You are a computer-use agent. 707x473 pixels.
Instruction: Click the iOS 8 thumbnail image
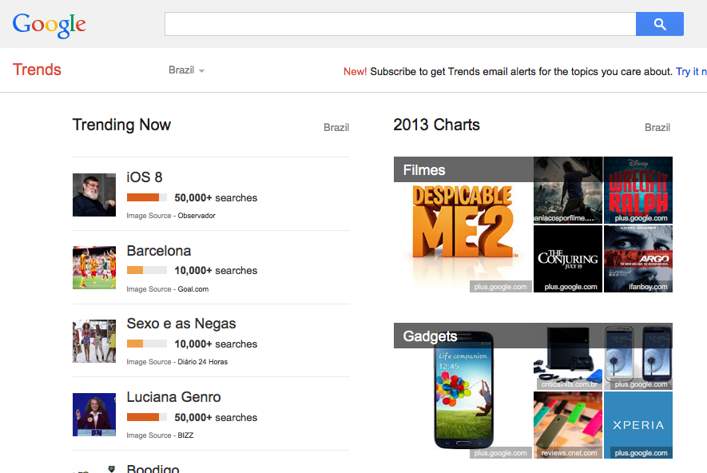pos(94,195)
